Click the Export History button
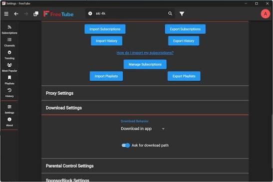This screenshot has height=182, width=273. point(184,41)
